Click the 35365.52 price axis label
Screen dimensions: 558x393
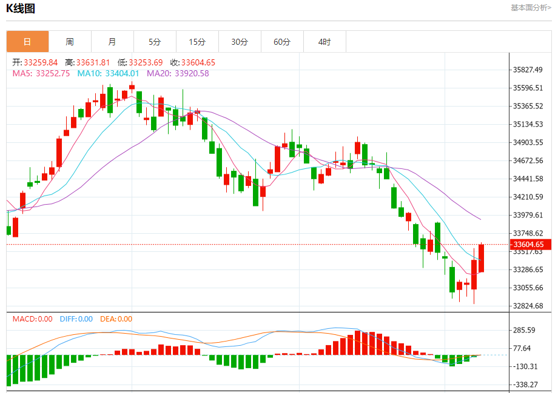pos(528,106)
